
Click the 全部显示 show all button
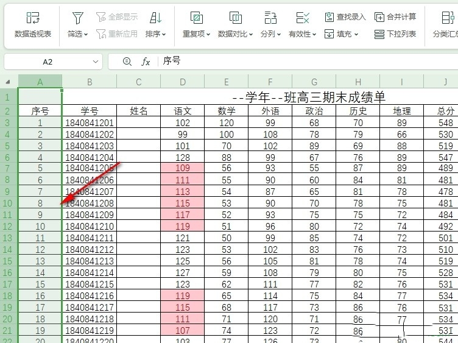(x=117, y=17)
